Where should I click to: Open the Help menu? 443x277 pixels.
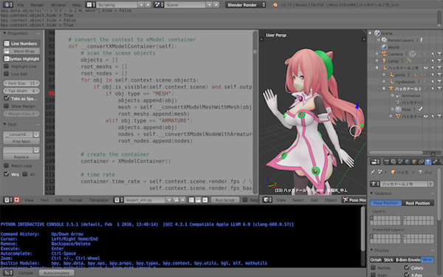76,5
